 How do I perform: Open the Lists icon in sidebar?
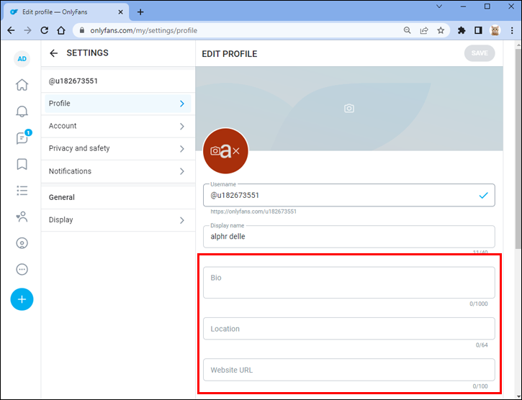click(22, 191)
